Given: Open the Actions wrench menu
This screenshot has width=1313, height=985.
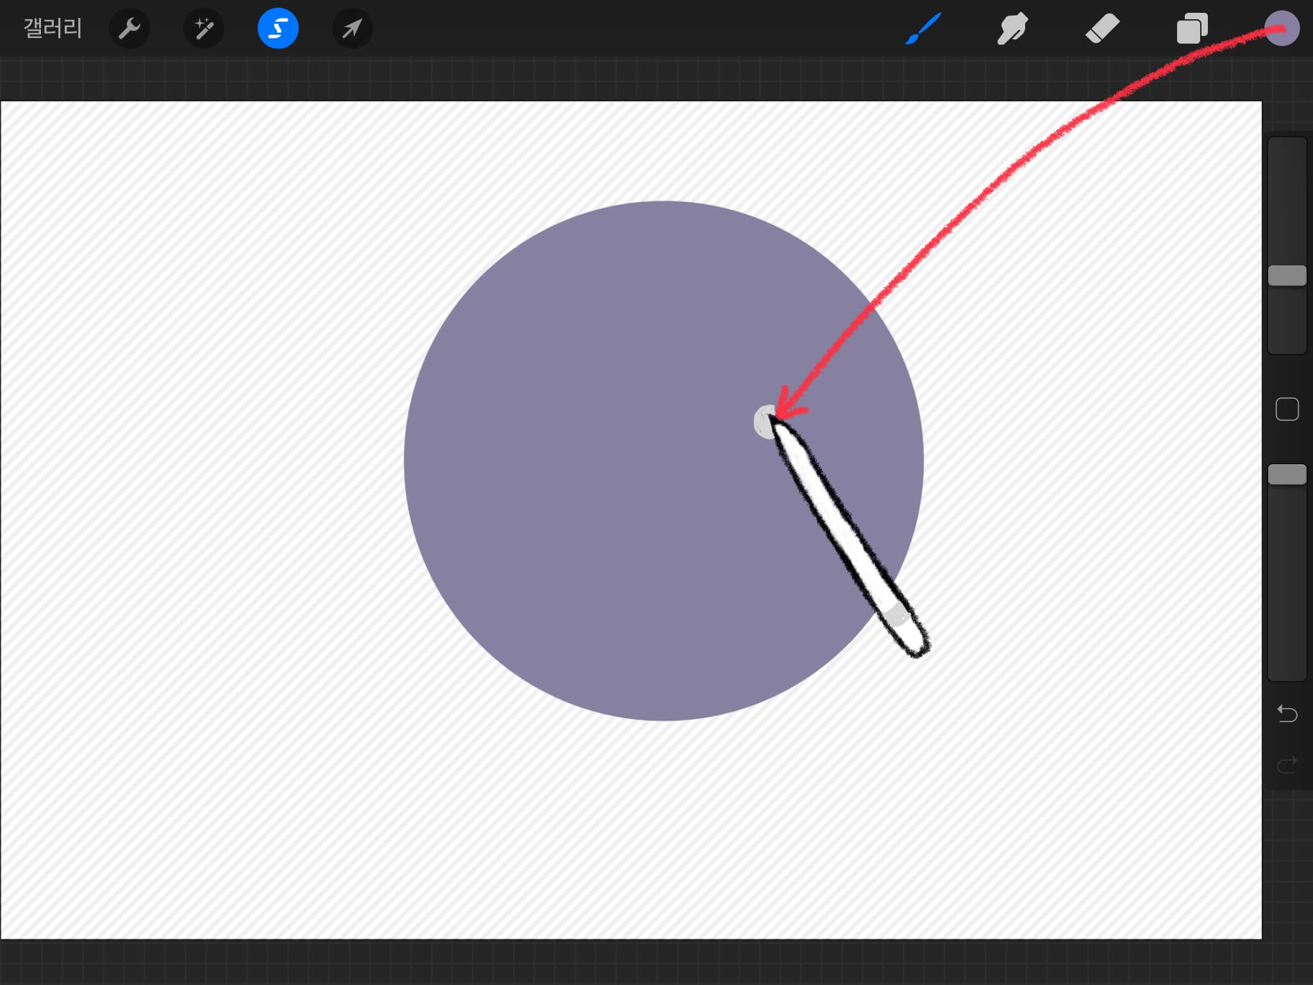Looking at the screenshot, I should click(130, 28).
